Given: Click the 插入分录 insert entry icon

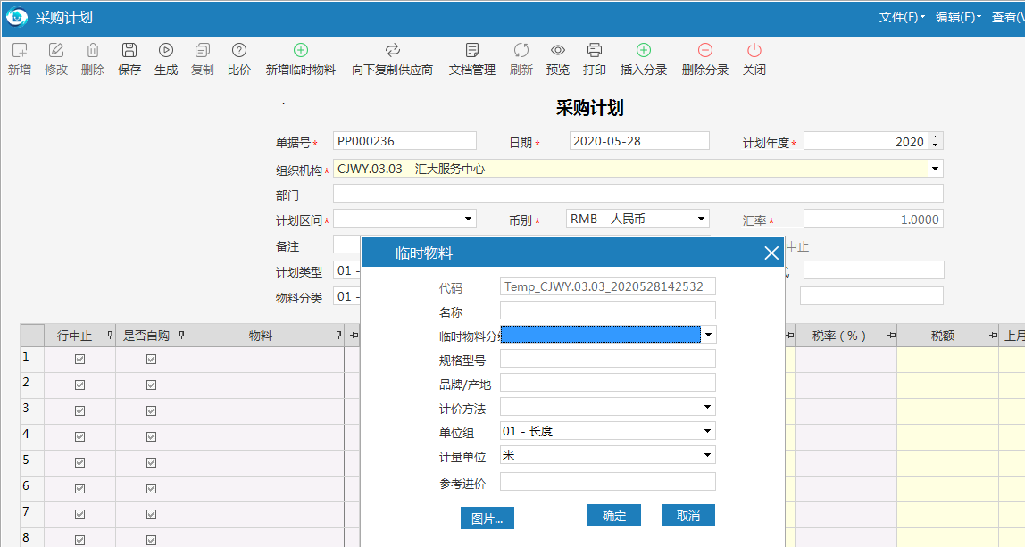Looking at the screenshot, I should pyautogui.click(x=644, y=50).
